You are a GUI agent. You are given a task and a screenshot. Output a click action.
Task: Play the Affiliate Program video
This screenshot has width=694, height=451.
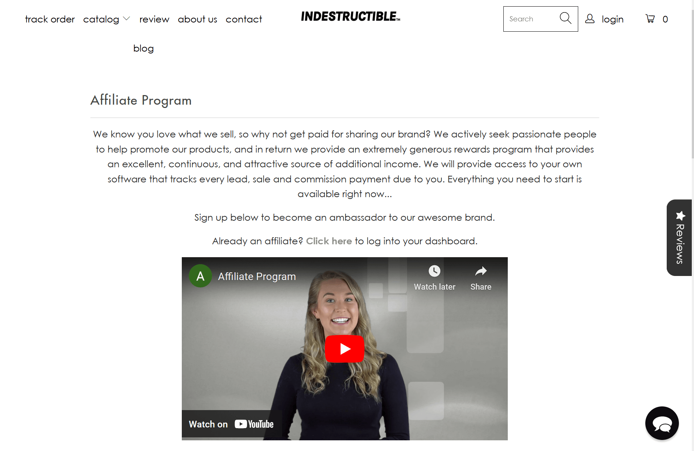(344, 349)
